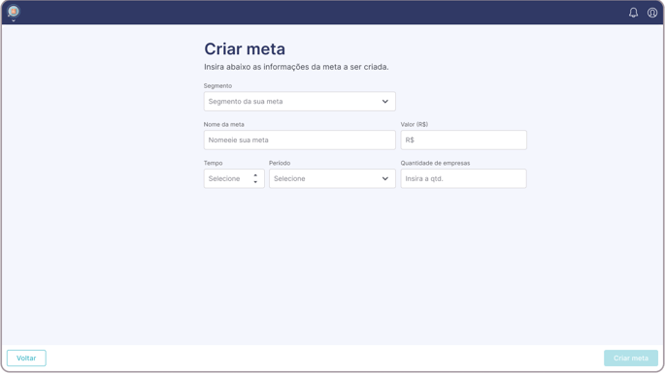Open the Segmento da sua meta dropdown
665x374 pixels.
(299, 102)
